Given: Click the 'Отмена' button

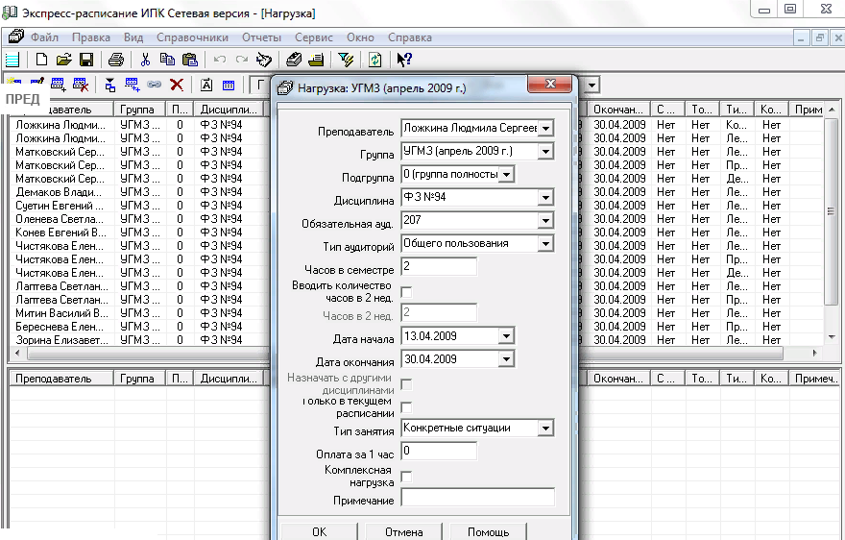Looking at the screenshot, I should tap(403, 531).
